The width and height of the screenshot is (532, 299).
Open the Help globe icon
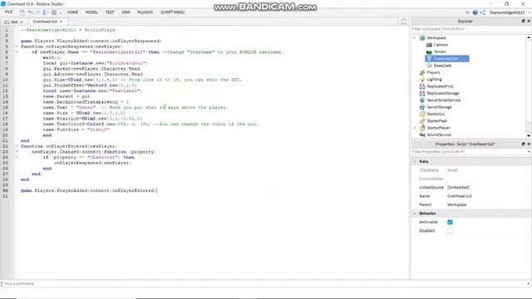pyautogui.click(x=475, y=12)
